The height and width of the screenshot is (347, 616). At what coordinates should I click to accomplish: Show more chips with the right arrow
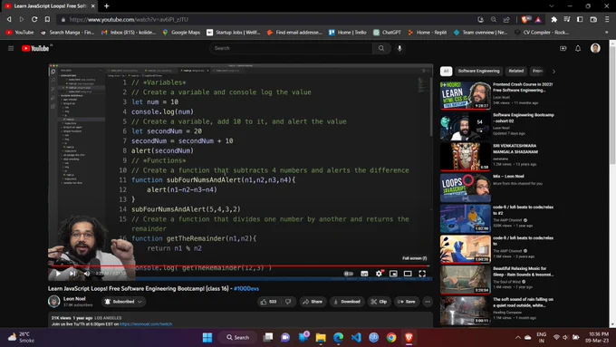(x=553, y=72)
